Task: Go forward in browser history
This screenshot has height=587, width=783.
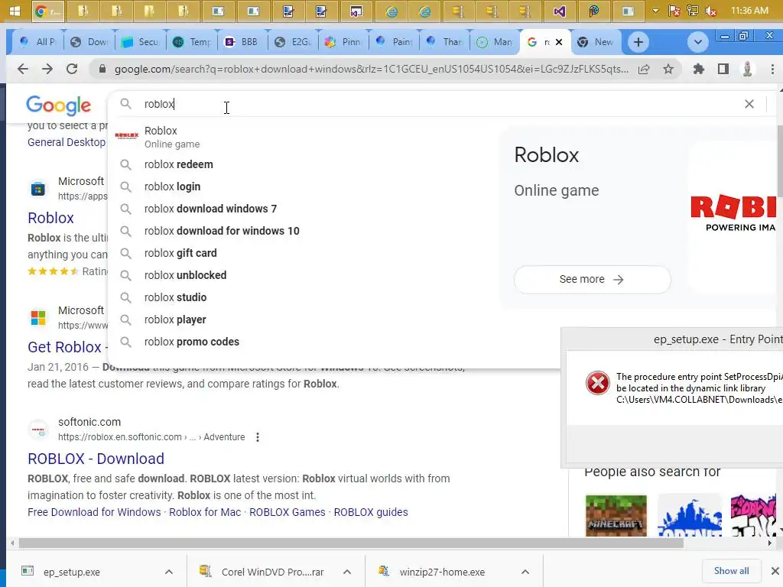Action: pos(47,69)
